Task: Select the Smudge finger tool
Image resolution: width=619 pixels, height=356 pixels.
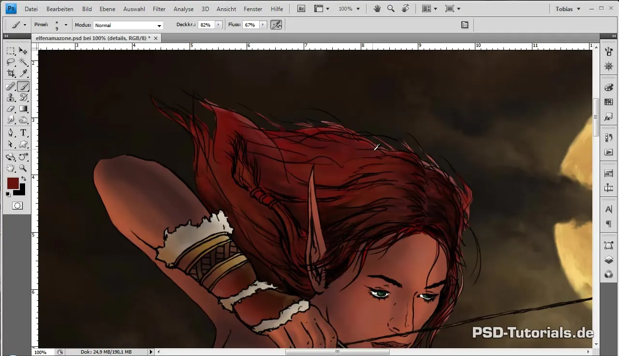Action: (x=11, y=120)
